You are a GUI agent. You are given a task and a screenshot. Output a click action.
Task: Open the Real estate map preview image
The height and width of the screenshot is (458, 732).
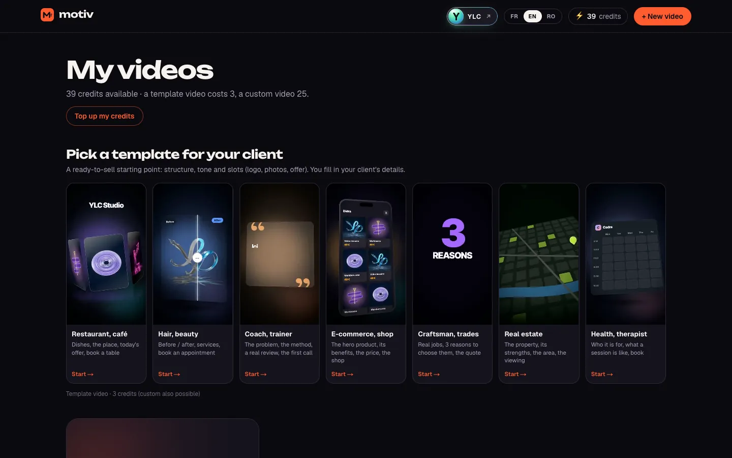539,254
